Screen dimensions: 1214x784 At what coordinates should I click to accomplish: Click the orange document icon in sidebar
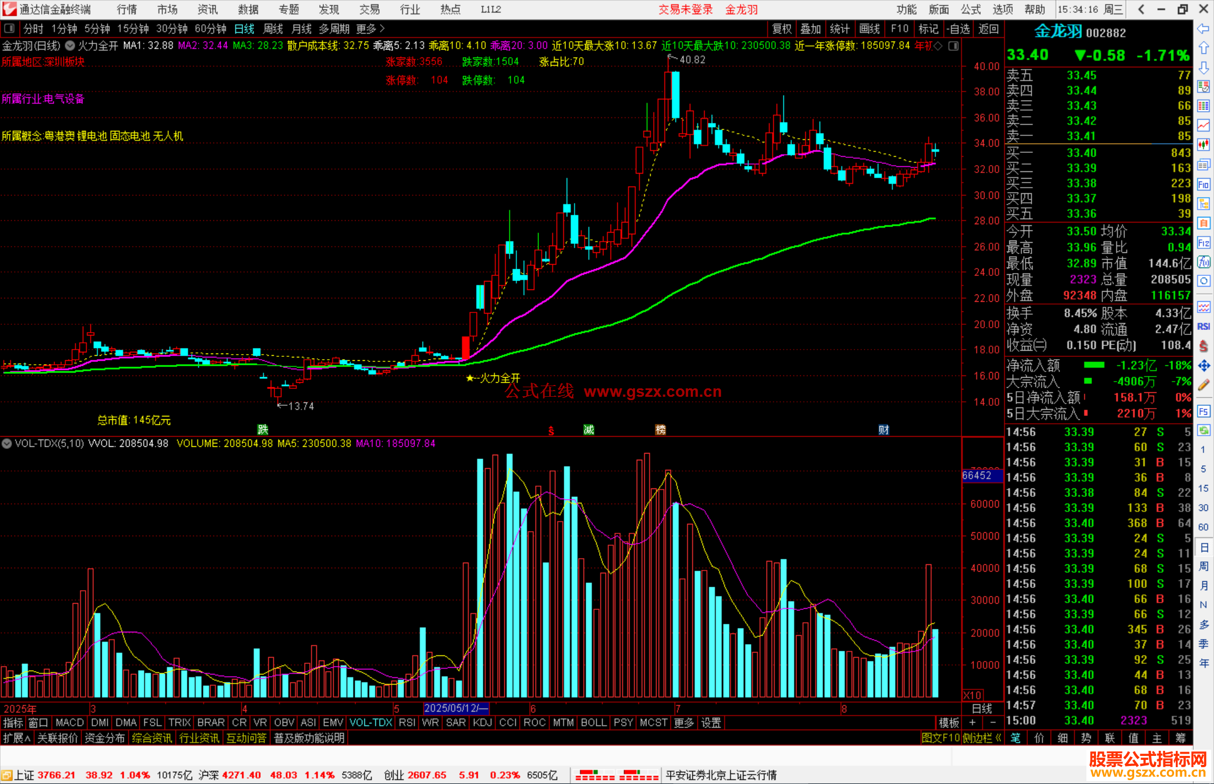[1203, 223]
